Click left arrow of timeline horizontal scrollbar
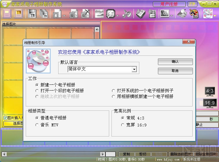 pyautogui.click(x=4, y=154)
